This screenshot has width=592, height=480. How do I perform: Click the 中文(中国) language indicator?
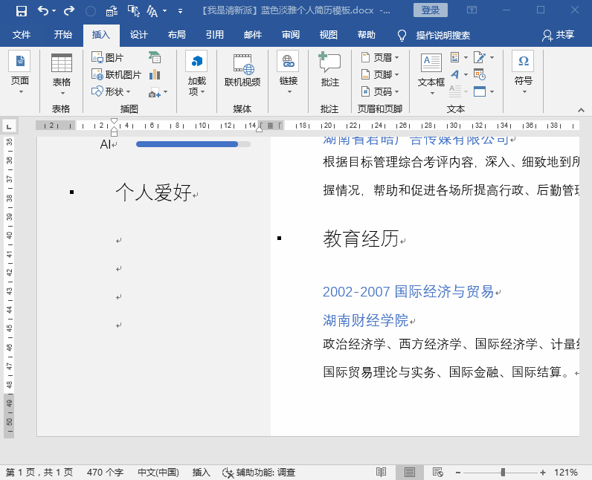coord(158,472)
